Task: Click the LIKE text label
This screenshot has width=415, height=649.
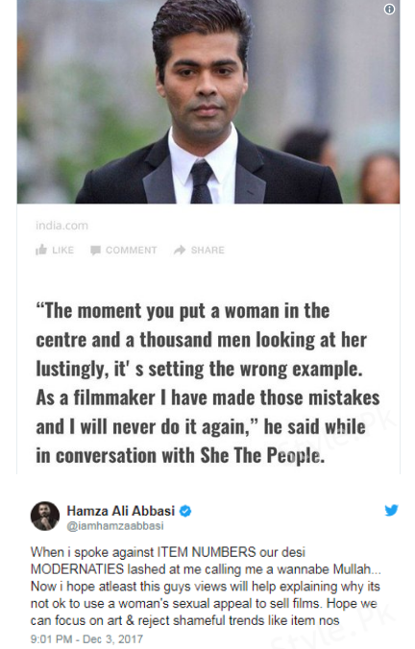Action: [63, 250]
